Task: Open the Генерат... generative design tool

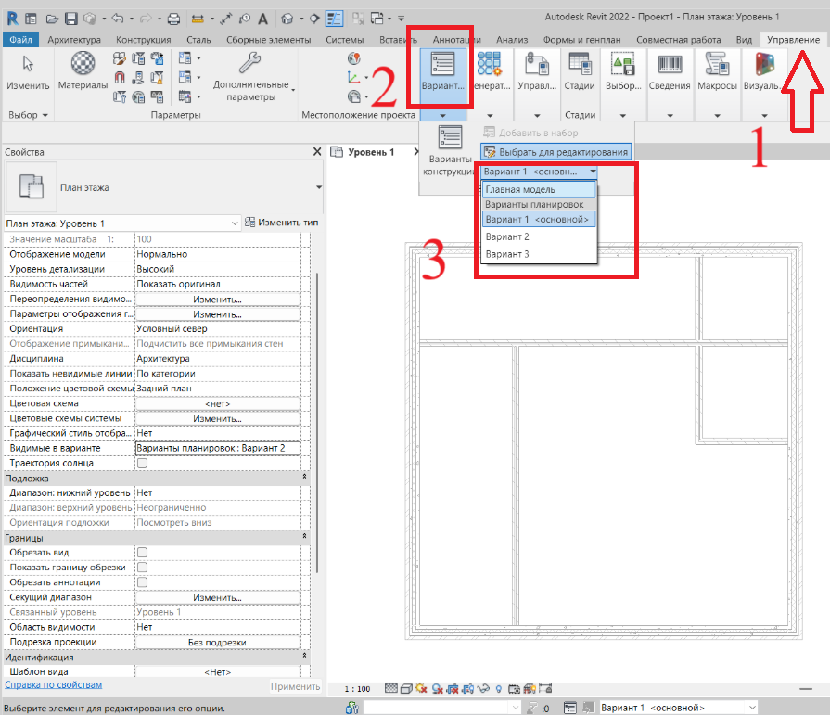Action: point(489,63)
